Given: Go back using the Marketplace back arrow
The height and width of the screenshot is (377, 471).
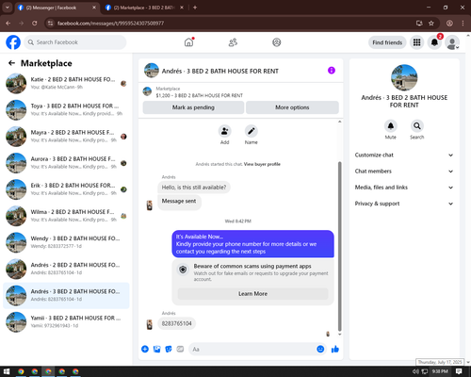Looking at the screenshot, I should click(x=11, y=63).
